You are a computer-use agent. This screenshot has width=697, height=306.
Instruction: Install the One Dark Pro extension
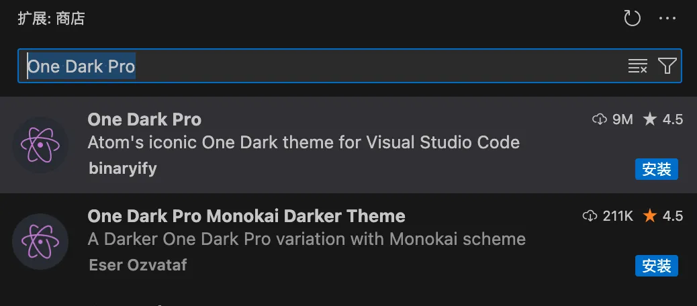657,169
